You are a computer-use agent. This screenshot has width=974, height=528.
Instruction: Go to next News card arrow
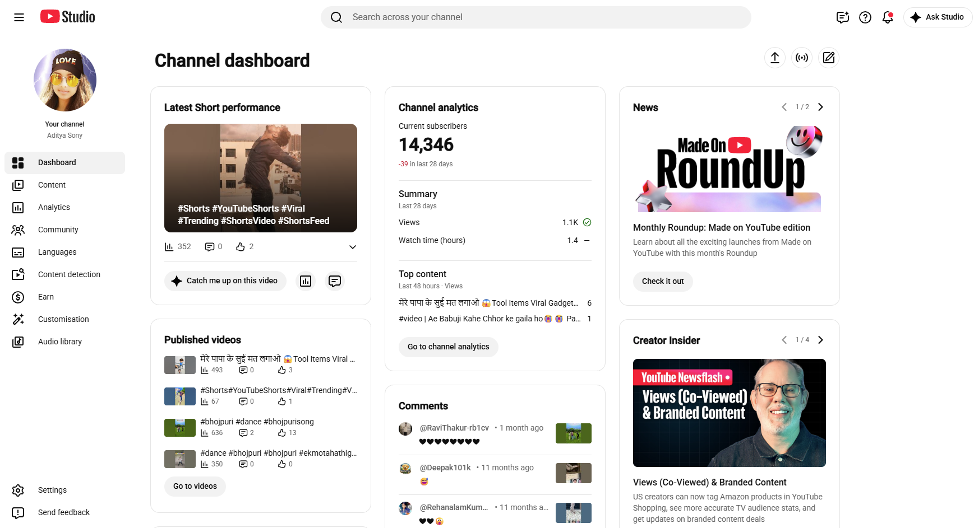tap(820, 107)
